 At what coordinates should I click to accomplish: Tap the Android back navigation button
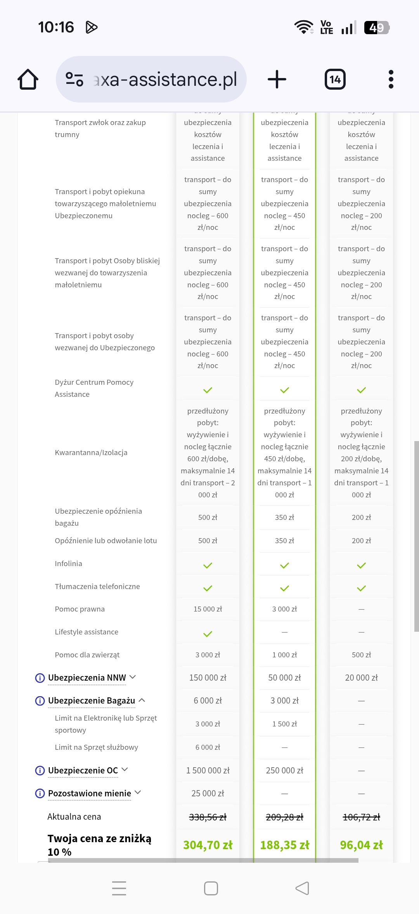302,888
